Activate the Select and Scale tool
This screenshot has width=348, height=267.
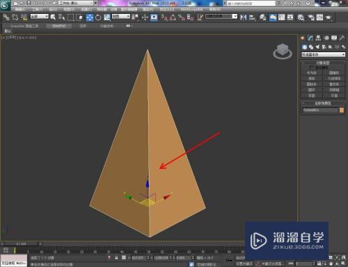(107, 17)
